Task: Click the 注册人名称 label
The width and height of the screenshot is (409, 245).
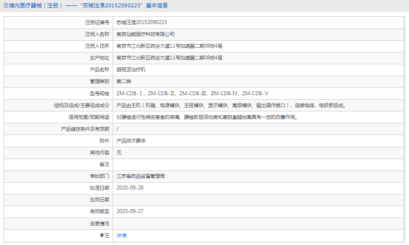Action: point(97,34)
